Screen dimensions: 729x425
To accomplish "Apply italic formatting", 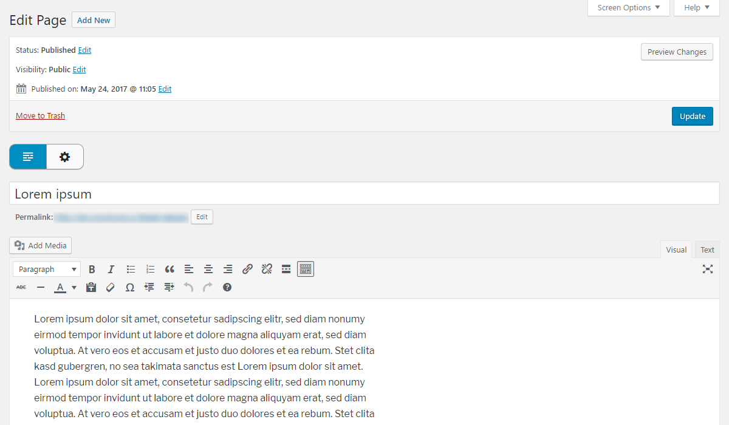I will point(111,269).
